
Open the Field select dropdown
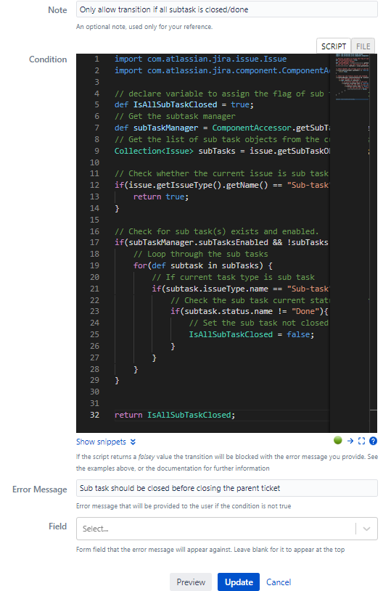(x=226, y=529)
